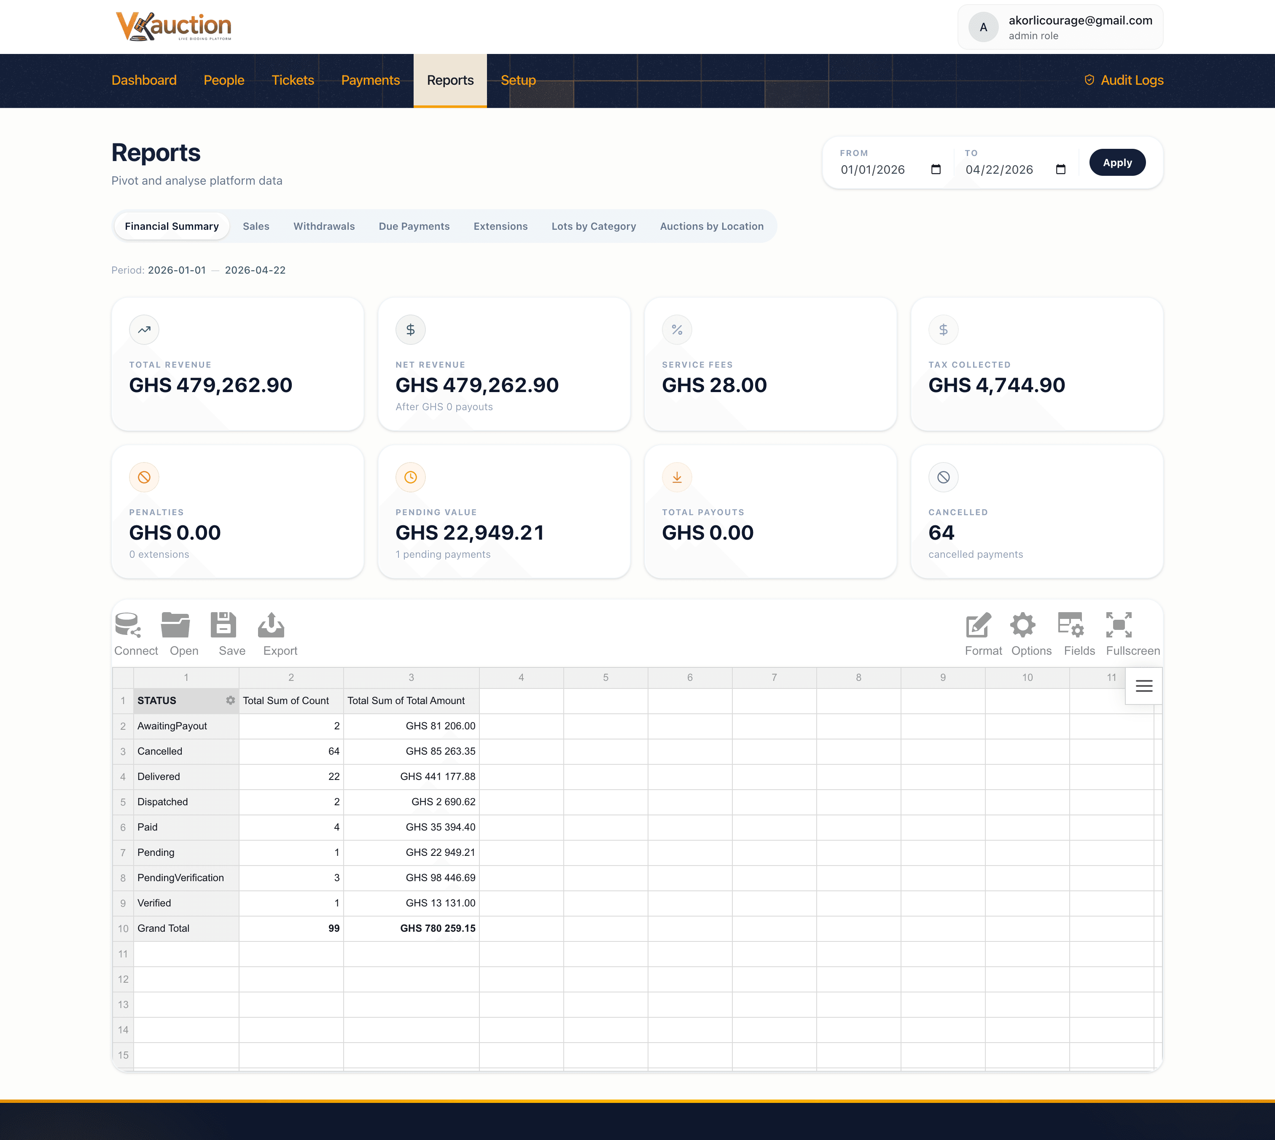Open the From date calendar picker
The image size is (1275, 1140).
tap(936, 170)
